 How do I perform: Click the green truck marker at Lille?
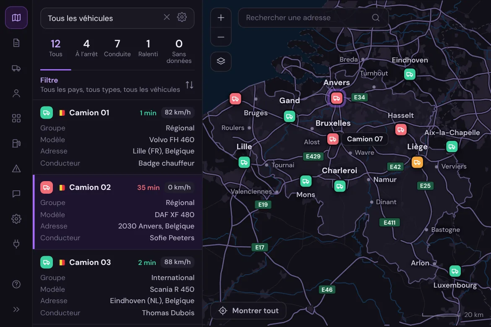pos(244,162)
